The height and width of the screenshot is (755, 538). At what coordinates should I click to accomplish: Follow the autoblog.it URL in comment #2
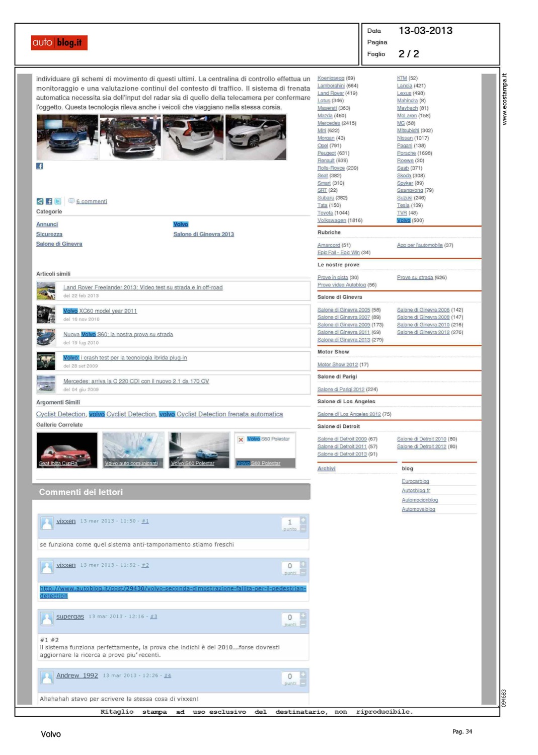(x=173, y=591)
